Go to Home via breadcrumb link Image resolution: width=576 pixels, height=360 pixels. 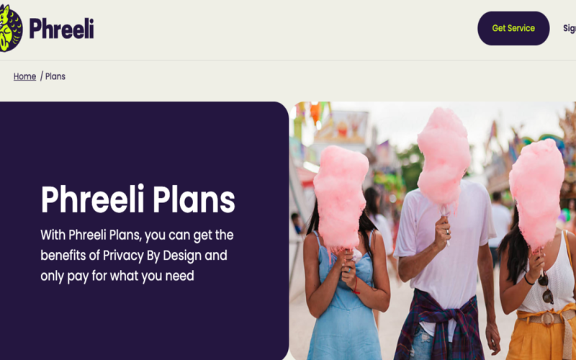click(x=24, y=76)
